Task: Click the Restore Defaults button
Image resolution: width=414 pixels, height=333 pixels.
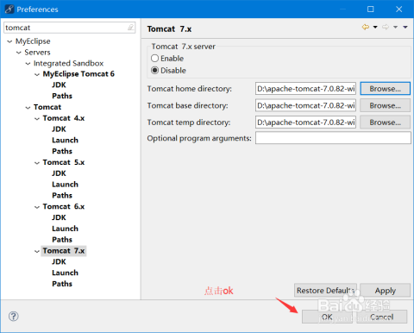Action: (325, 291)
